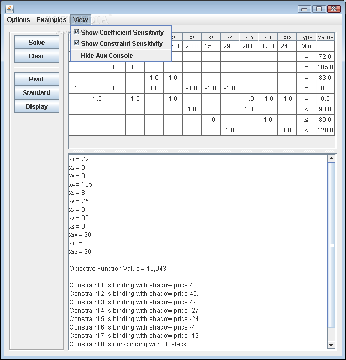Click the value cell 90.0
Image resolution: width=346 pixels, height=360 pixels.
click(x=326, y=109)
